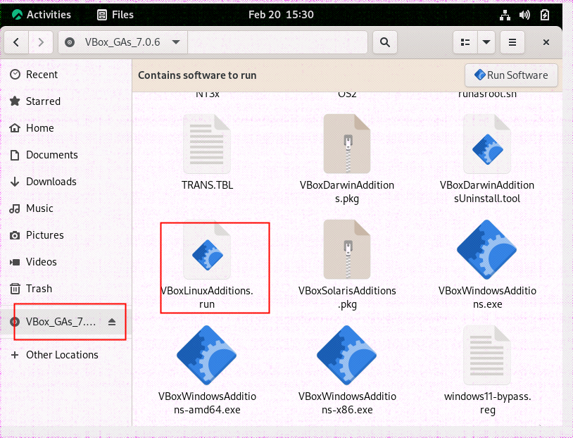The image size is (573, 438).
Task: Click the network status icon
Action: click(505, 15)
